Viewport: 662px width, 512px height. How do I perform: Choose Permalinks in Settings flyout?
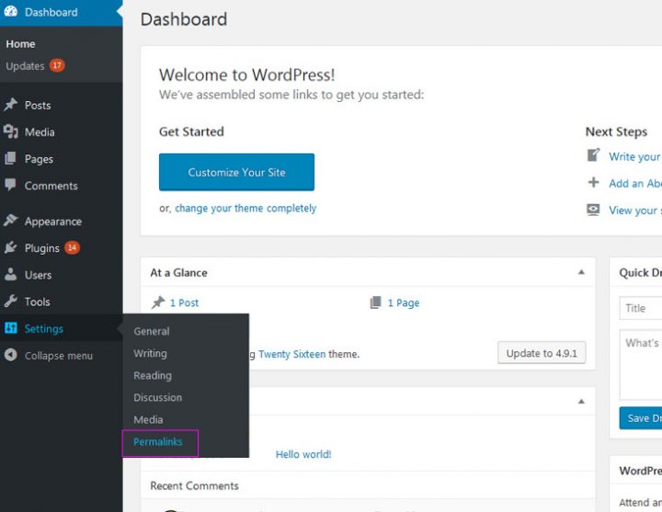tap(158, 442)
